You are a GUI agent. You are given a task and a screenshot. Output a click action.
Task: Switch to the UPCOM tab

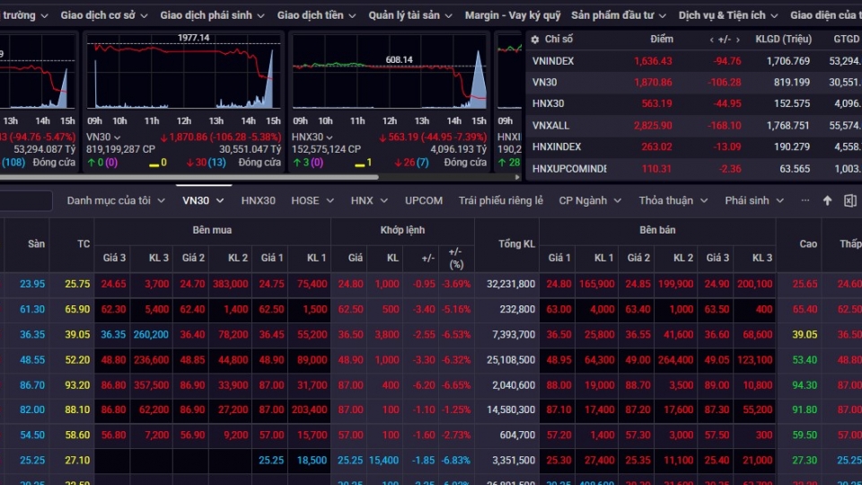(423, 201)
